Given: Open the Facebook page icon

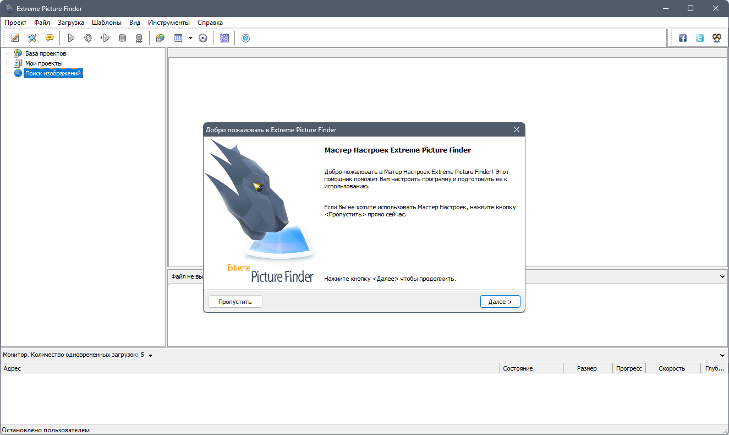Looking at the screenshot, I should click(682, 37).
